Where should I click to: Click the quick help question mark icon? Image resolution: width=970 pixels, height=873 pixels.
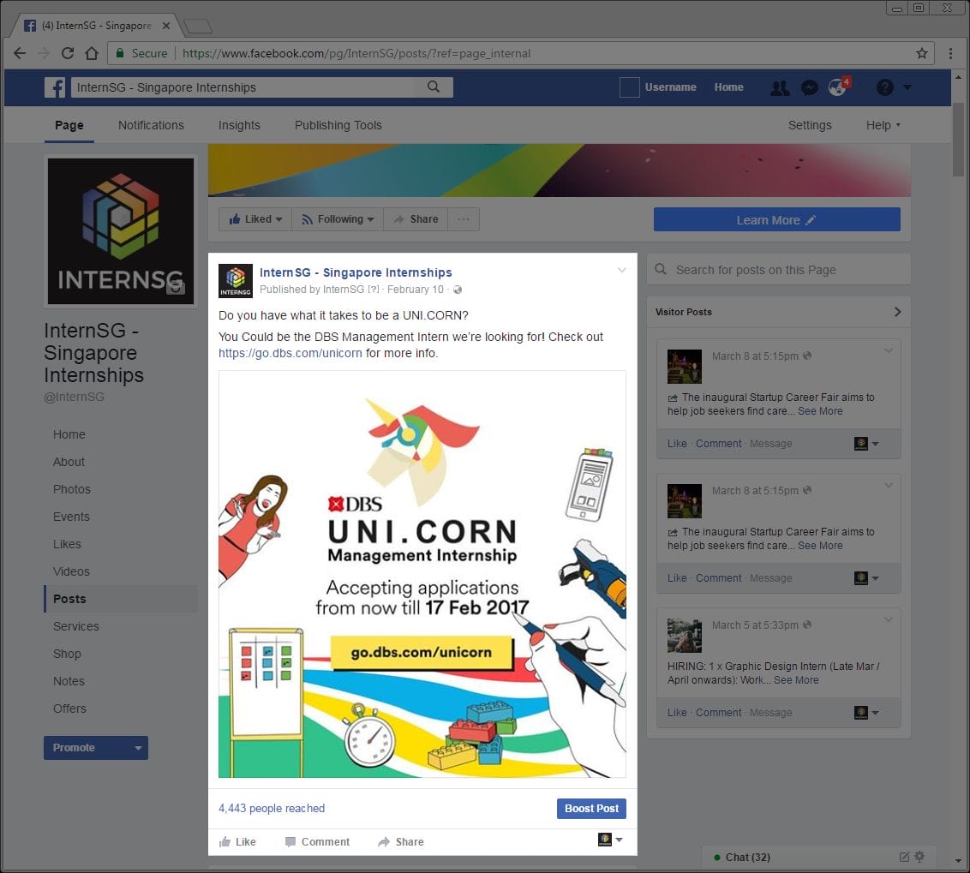(884, 87)
